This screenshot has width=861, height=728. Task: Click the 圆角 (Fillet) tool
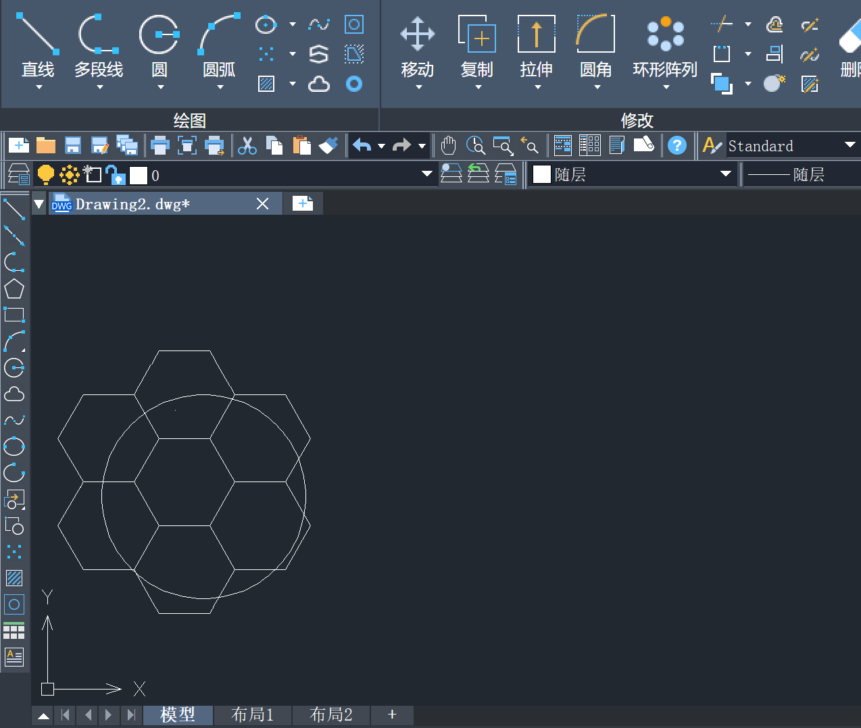coord(596,46)
